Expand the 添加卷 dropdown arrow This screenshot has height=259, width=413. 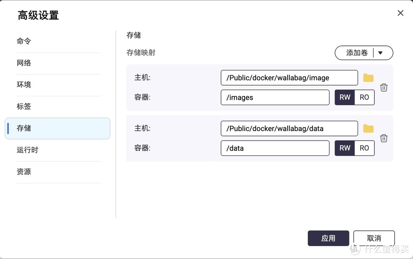click(x=380, y=53)
